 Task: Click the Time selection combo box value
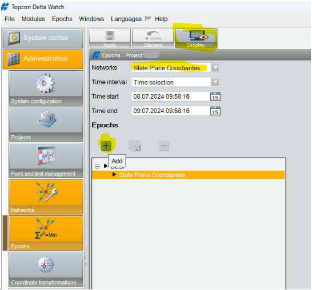point(171,82)
